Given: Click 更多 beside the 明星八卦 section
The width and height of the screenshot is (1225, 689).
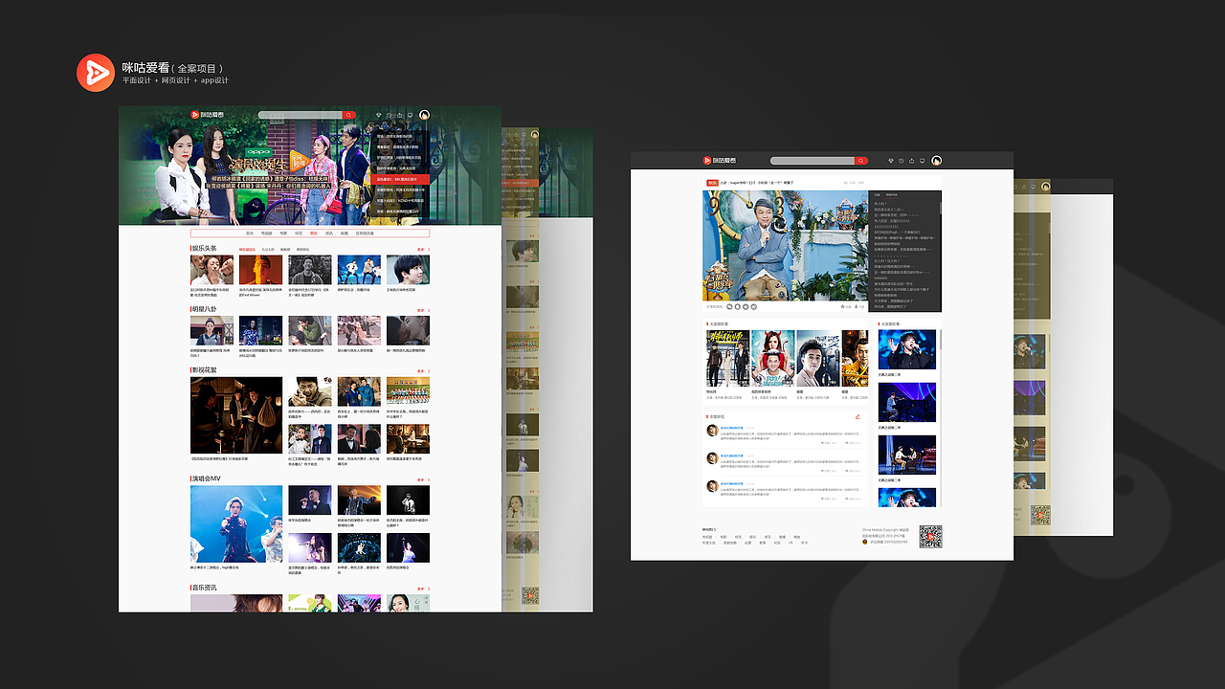Looking at the screenshot, I should point(423,310).
